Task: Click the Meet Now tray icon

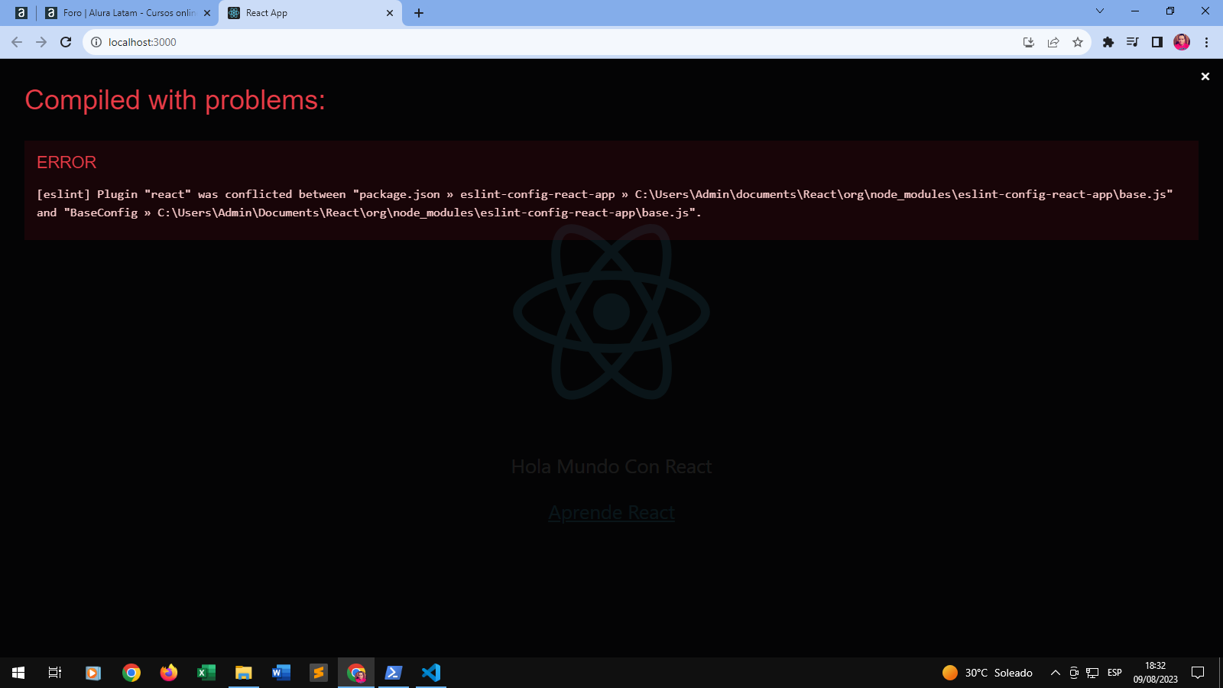Action: pyautogui.click(x=1074, y=673)
